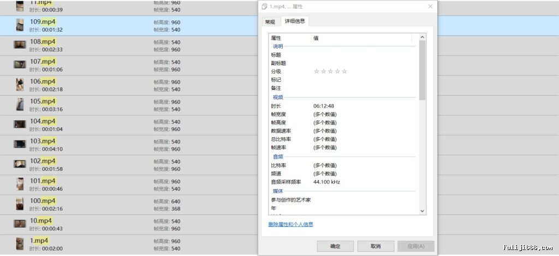559x256 pixels.
Task: Select the 帧高度 property row
Action: 344,122
